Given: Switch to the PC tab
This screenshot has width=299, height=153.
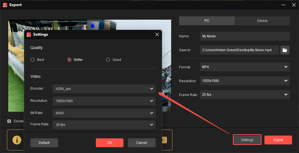Looking at the screenshot, I should [x=207, y=20].
